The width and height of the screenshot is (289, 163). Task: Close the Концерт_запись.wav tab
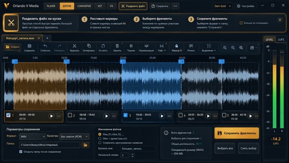(39, 38)
